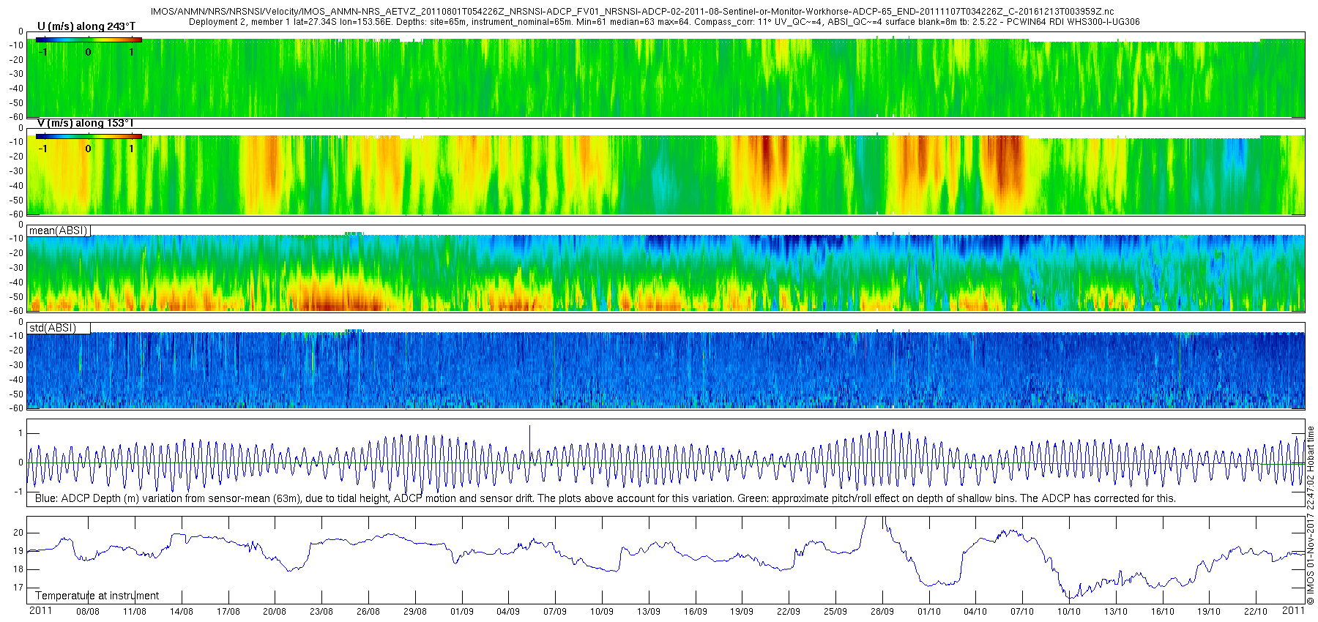
Task: Click the '13/10' date tick label
Action: [x=1116, y=612]
